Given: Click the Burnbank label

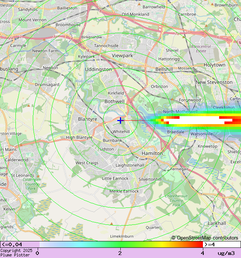Looking at the screenshot, I should [x=112, y=140].
